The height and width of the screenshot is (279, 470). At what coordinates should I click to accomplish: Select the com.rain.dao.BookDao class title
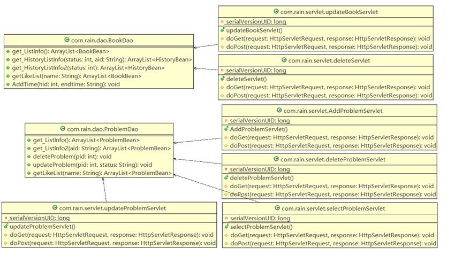coord(102,40)
